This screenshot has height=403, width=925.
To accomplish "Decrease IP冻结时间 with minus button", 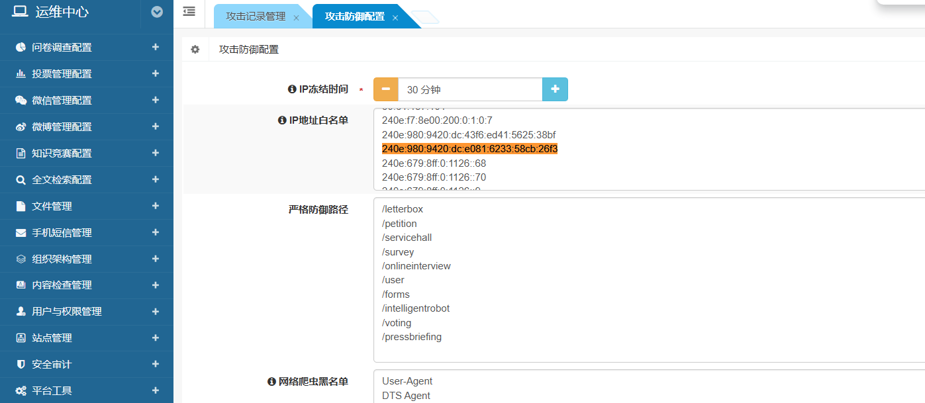I will [385, 89].
